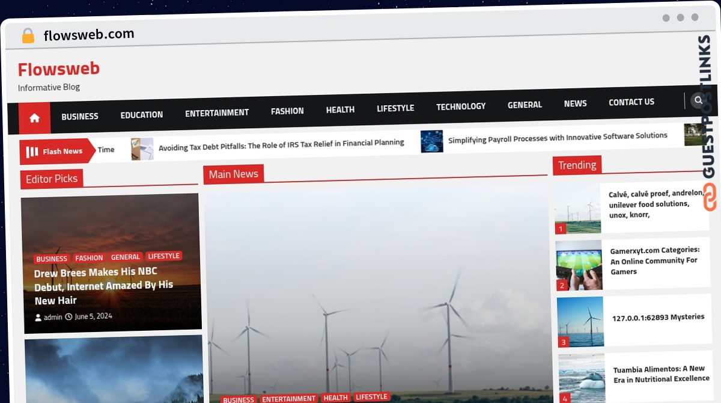Click the Business tag on Drew Brees post
This screenshot has height=403, width=721.
point(52,259)
